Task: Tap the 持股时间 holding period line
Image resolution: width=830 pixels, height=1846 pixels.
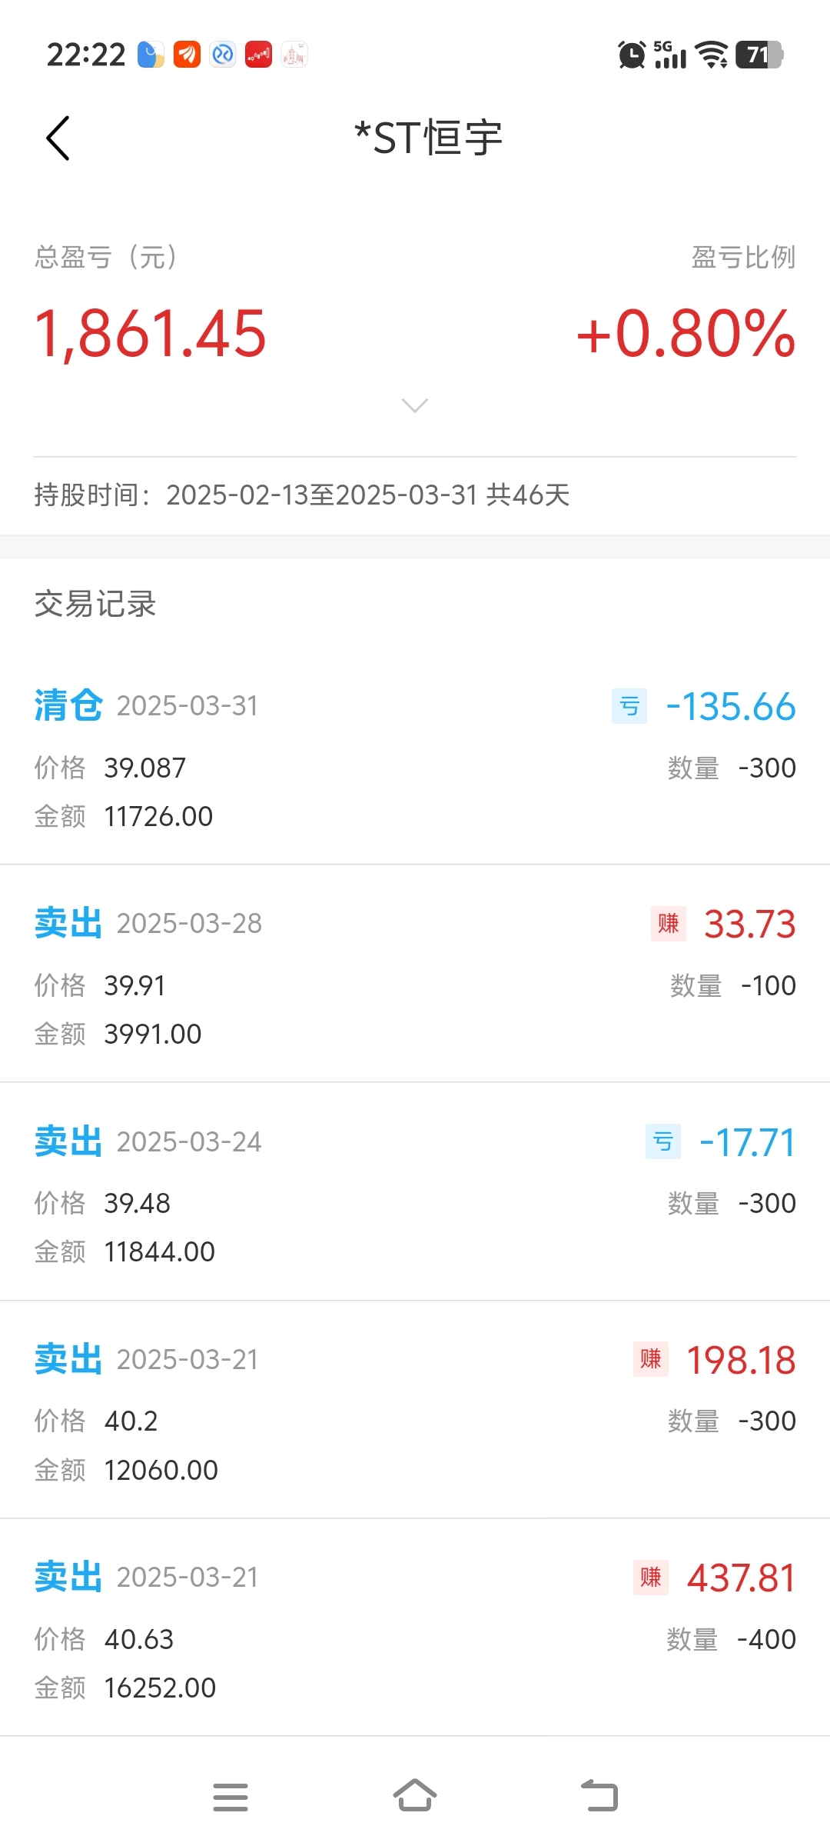Action: click(x=302, y=495)
